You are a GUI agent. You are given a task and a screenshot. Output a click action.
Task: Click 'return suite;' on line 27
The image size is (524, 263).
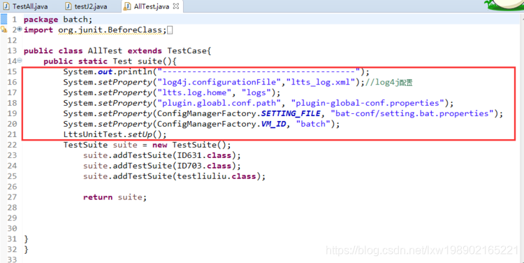(115, 197)
